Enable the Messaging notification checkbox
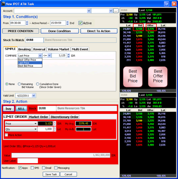The height and width of the screenshot is (179, 178). 56,168
